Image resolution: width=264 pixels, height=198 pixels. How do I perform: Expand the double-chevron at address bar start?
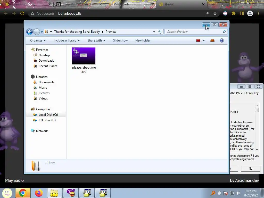tap(51, 32)
